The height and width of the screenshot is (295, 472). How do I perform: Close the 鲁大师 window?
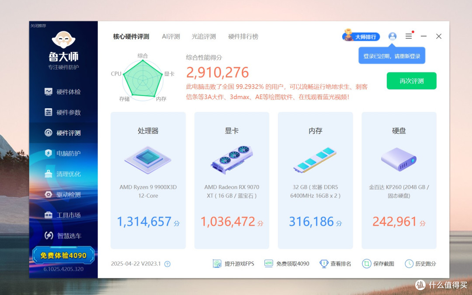pyautogui.click(x=439, y=36)
